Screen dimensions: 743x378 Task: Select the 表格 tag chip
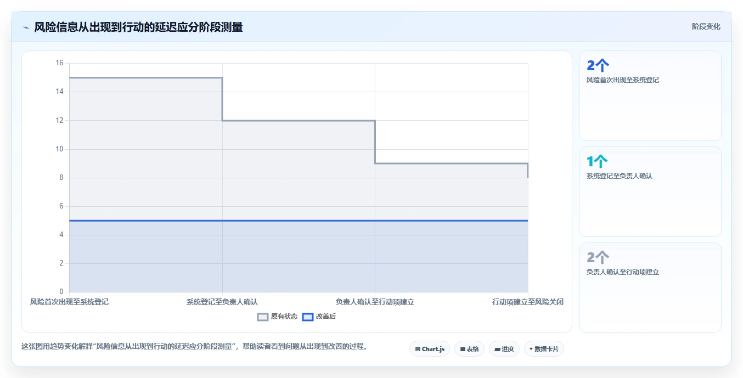469,349
